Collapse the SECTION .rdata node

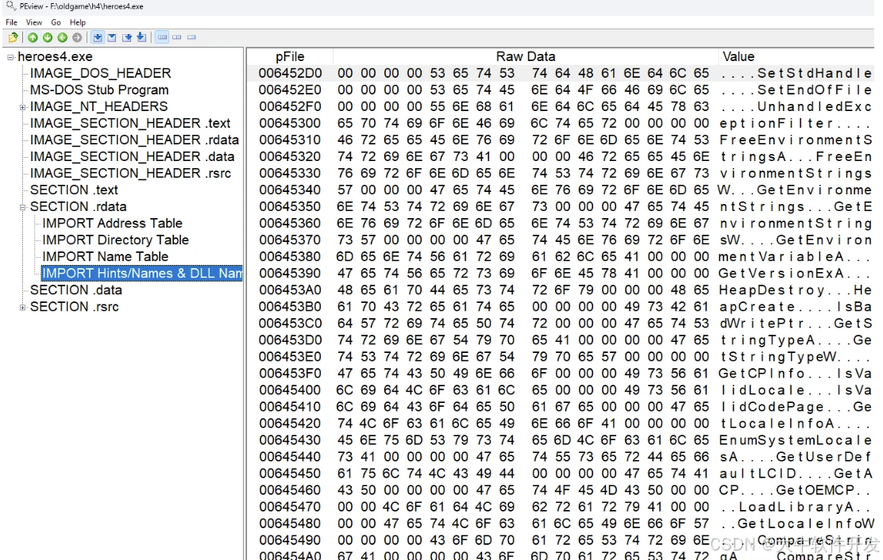point(22,207)
